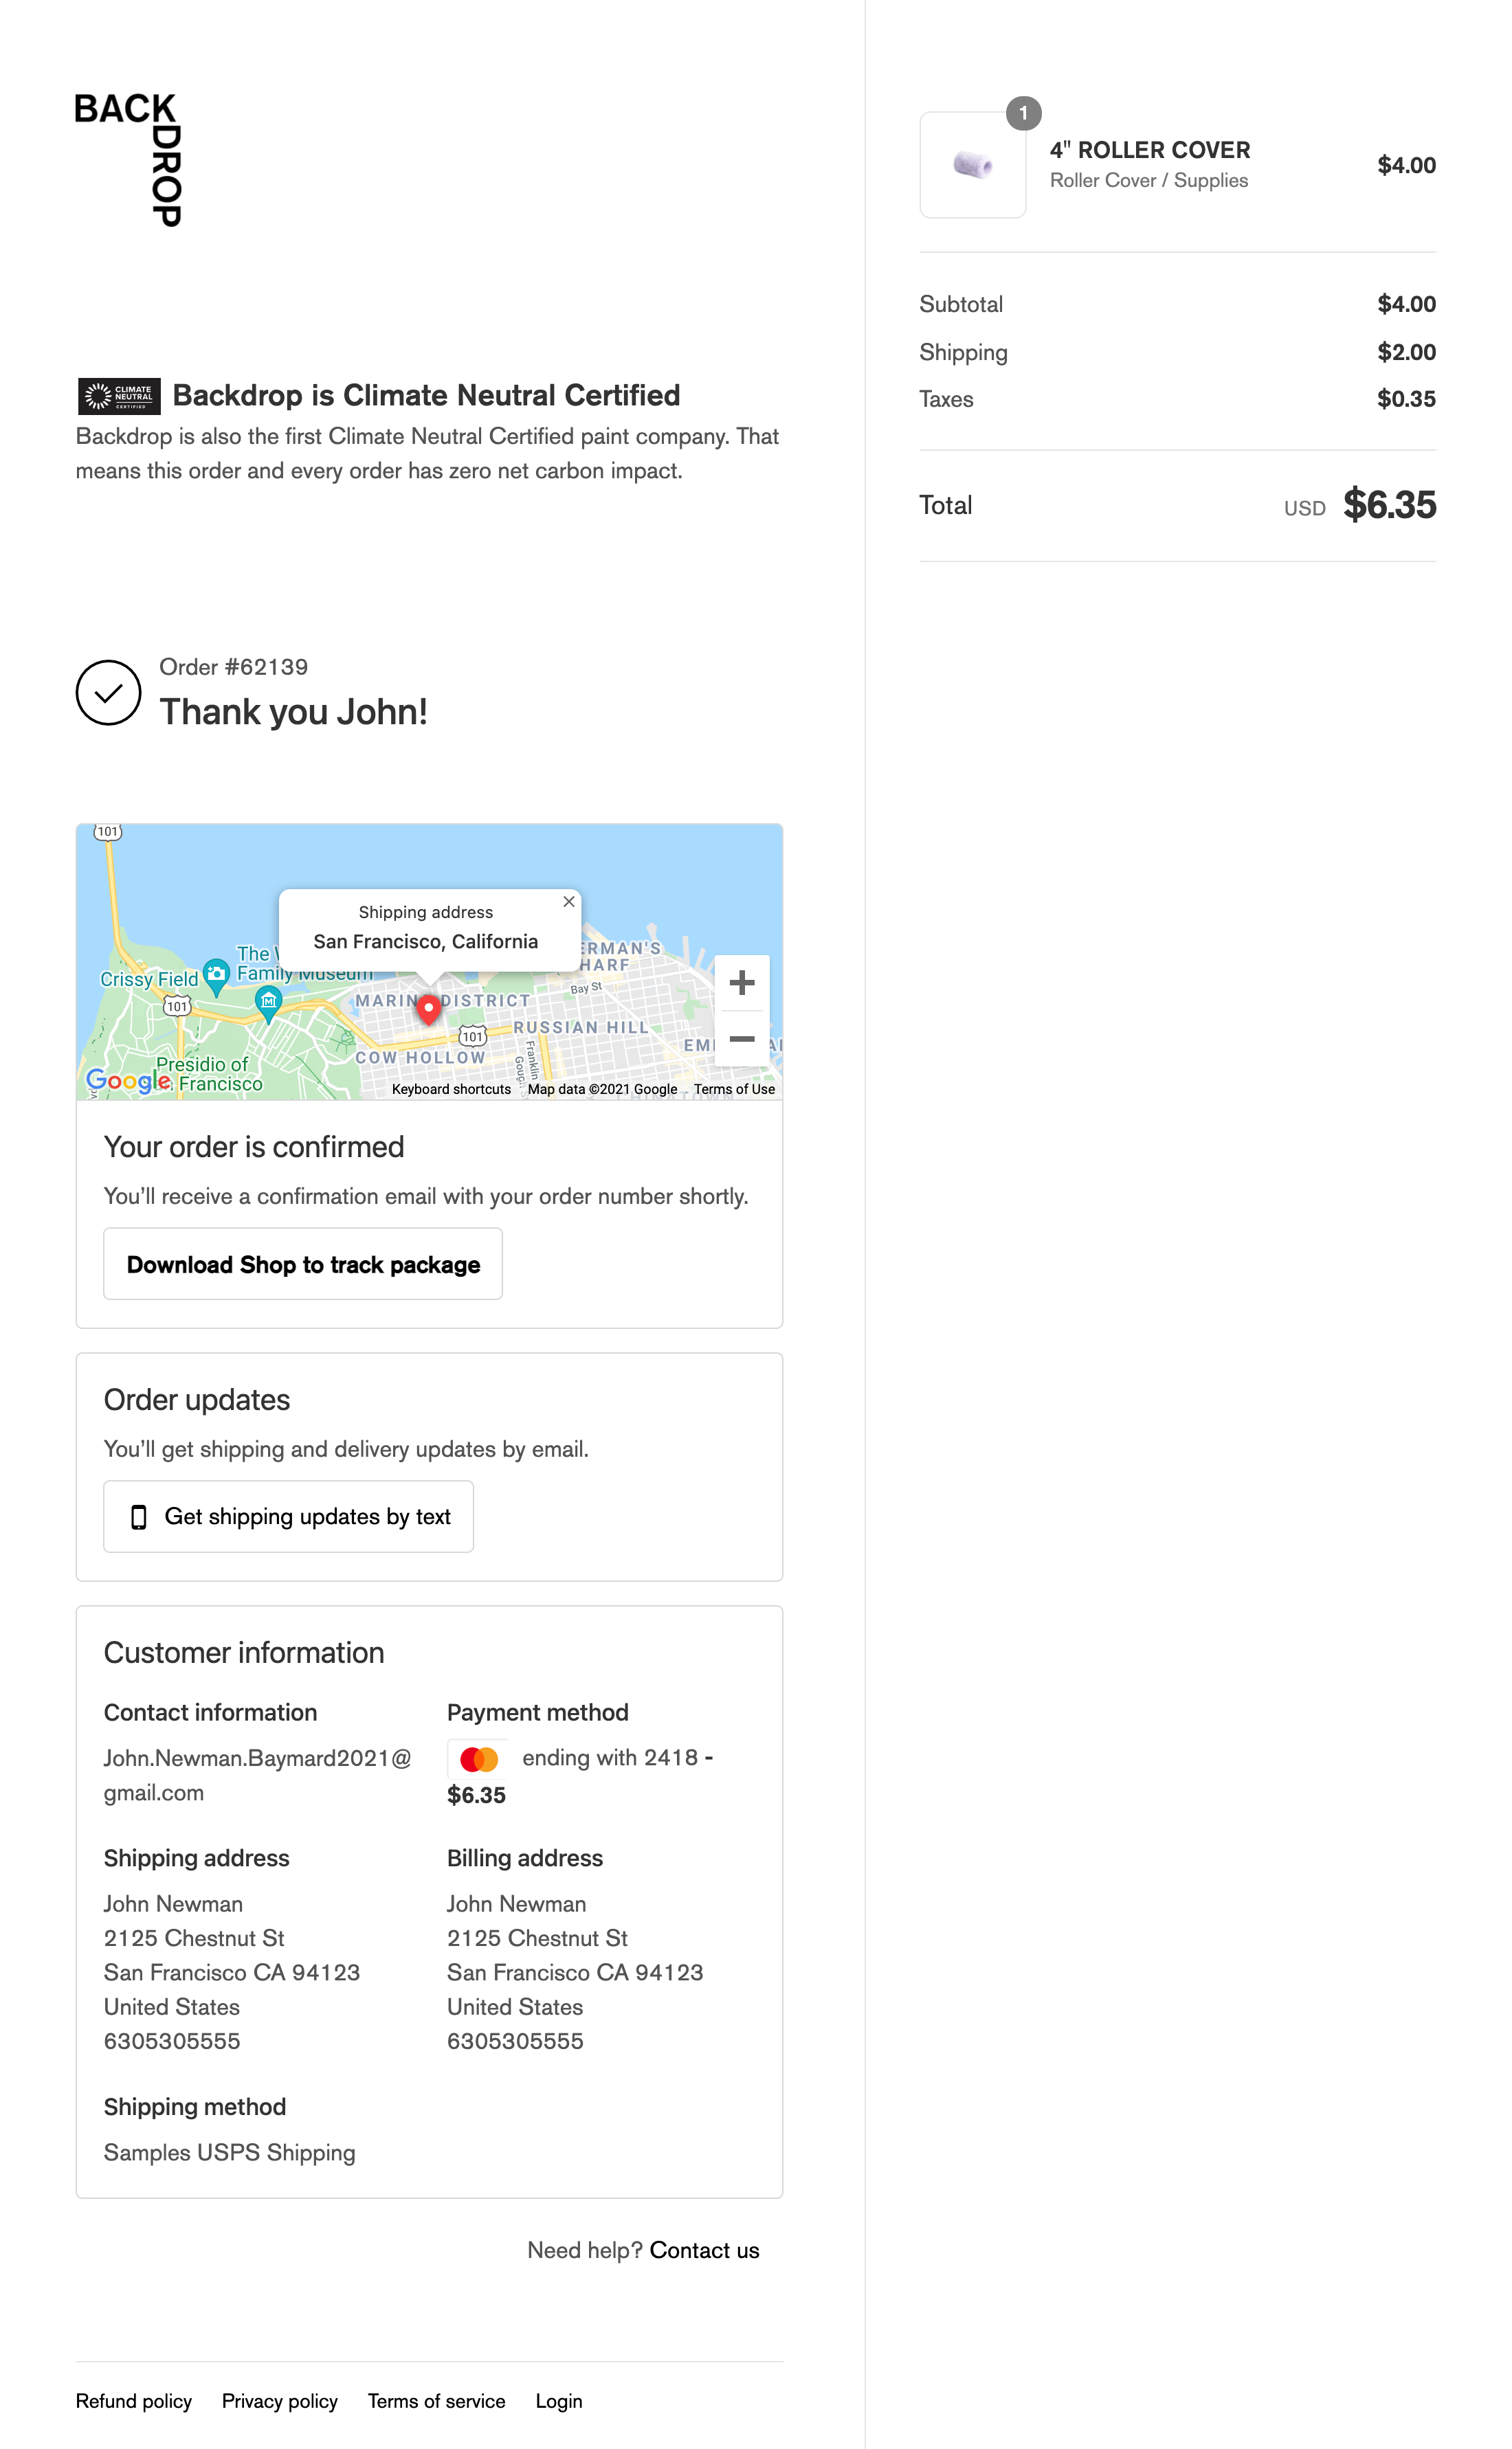Open the Privacy policy
Screen dimensions: 1512x2449
coord(280,2401)
